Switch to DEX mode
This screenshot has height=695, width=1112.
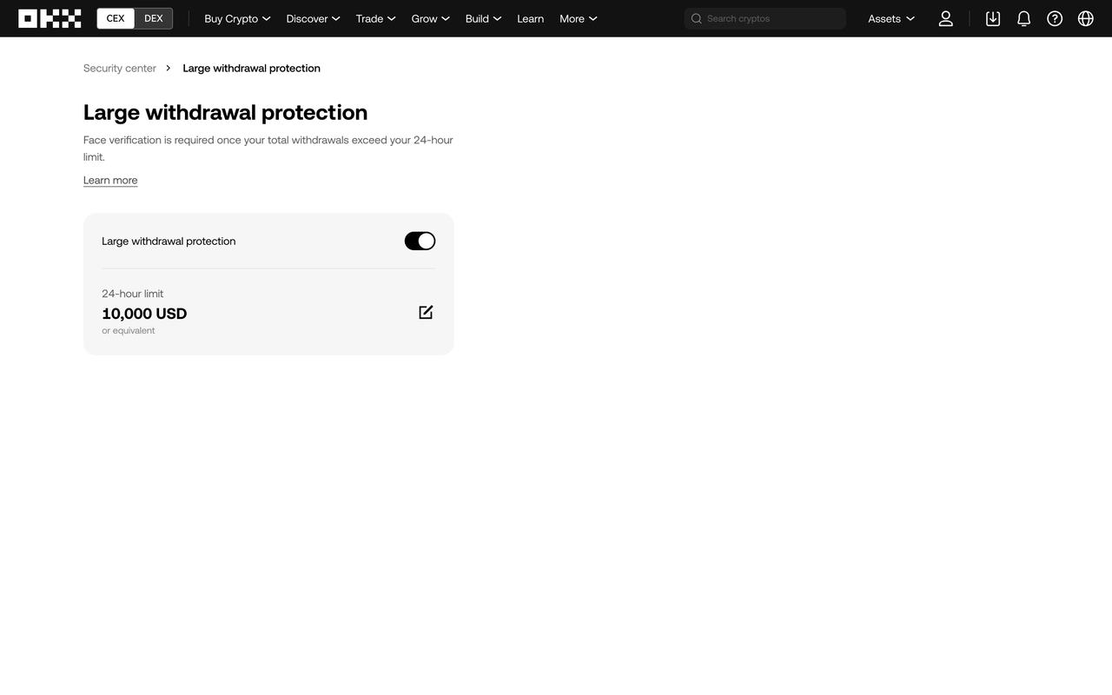(154, 18)
